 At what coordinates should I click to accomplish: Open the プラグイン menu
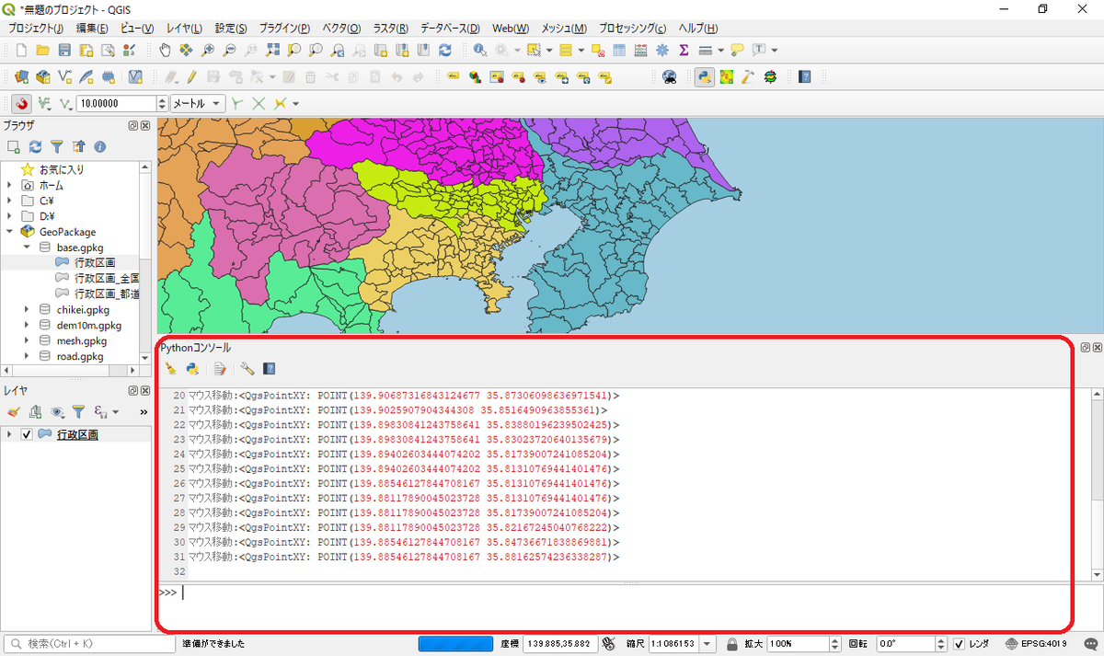pos(285,29)
